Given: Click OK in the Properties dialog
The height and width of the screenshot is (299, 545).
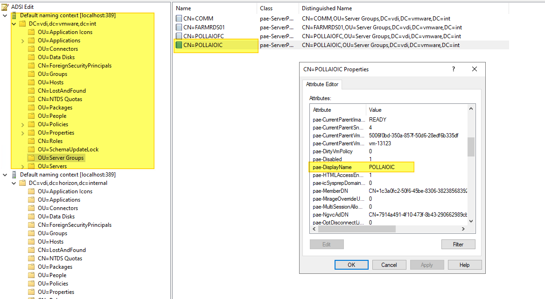Looking at the screenshot, I should coord(351,265).
